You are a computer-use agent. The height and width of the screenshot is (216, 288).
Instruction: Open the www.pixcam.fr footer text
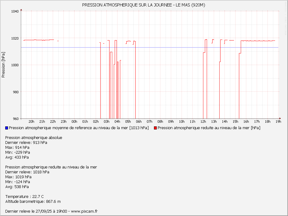pyautogui.click(x=84, y=211)
